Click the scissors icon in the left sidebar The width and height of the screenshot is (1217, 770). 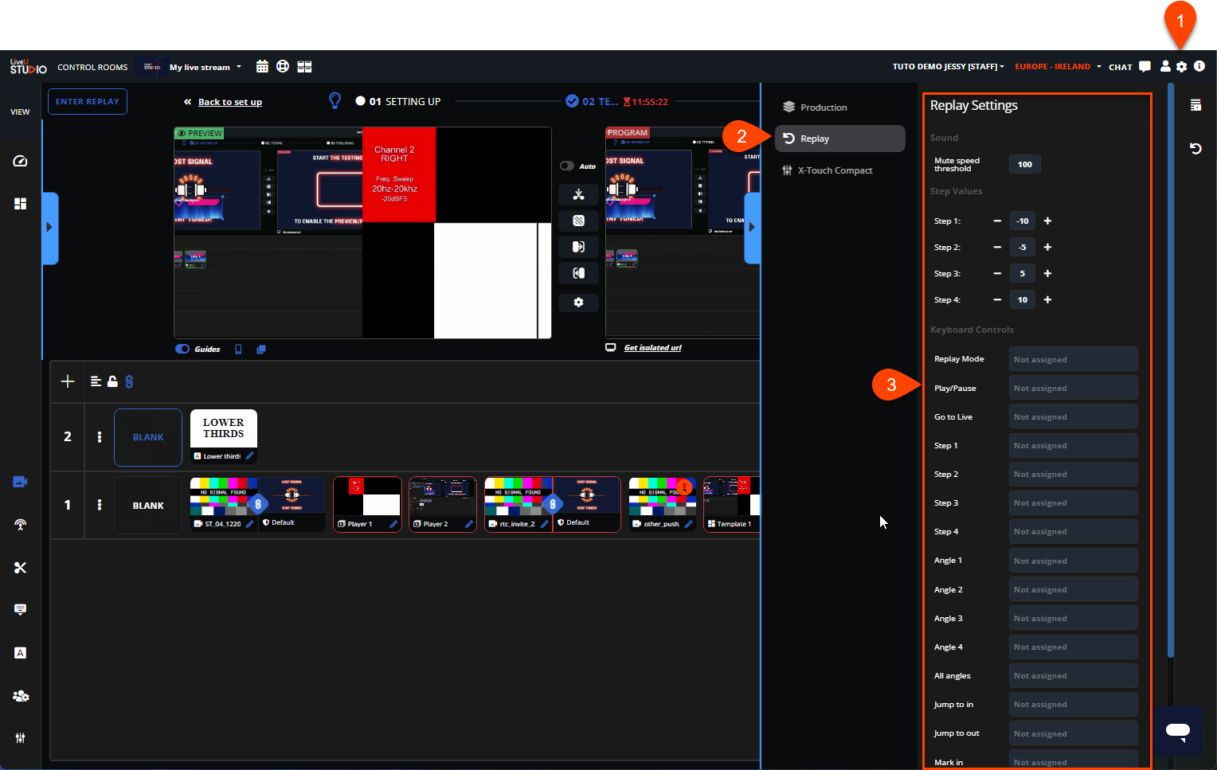tap(21, 568)
